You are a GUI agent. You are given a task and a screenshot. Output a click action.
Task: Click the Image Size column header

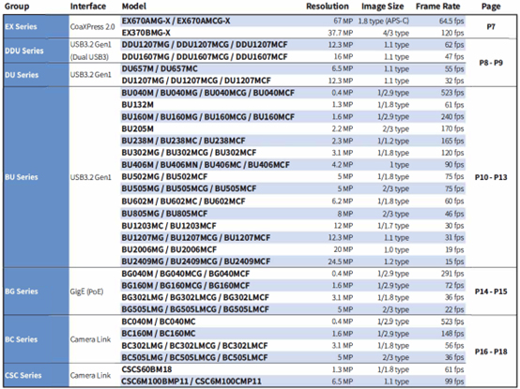(x=382, y=7)
